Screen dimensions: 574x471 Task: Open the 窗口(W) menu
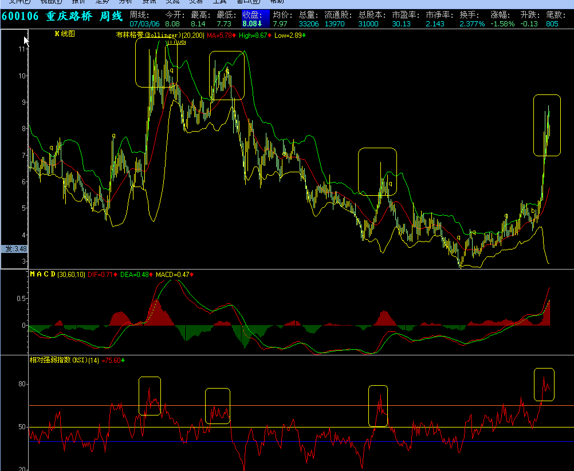point(249,2)
